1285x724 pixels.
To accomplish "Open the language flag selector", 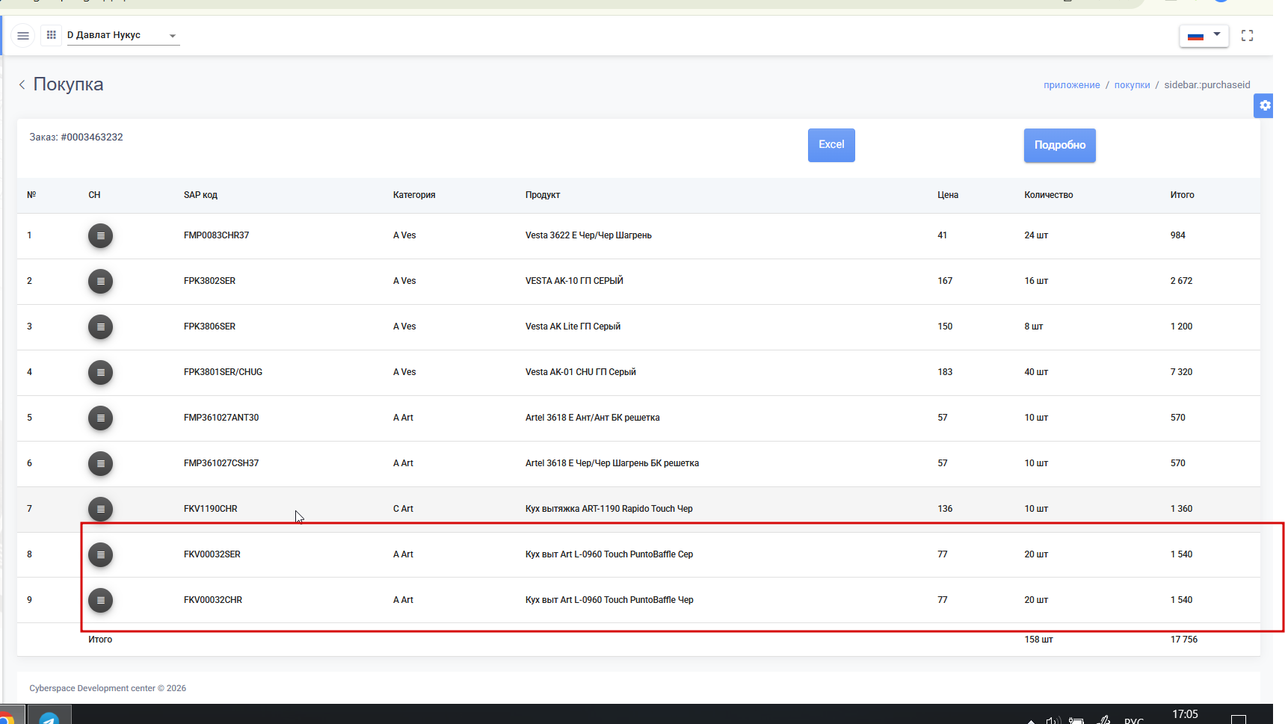I will (1204, 36).
